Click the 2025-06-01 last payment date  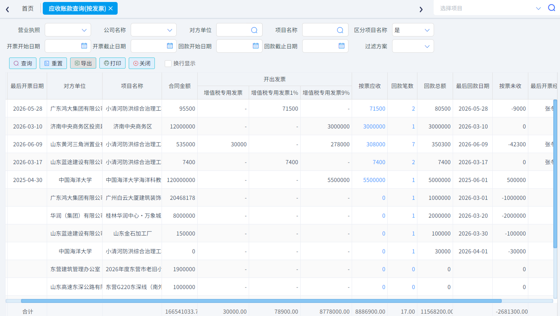pyautogui.click(x=473, y=180)
